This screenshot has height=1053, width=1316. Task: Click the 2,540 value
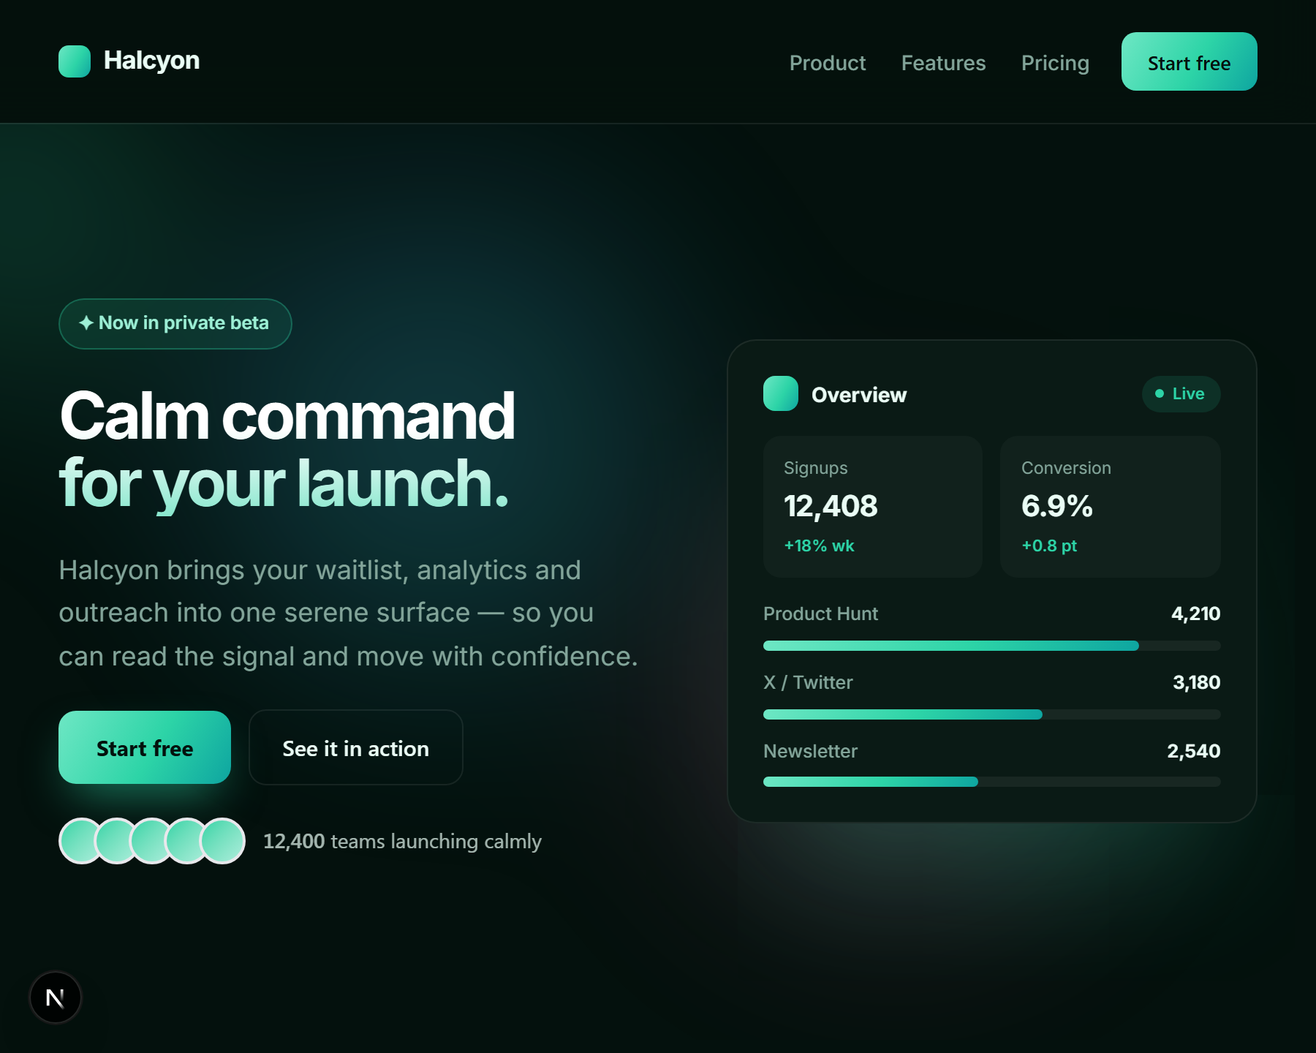pos(1193,751)
